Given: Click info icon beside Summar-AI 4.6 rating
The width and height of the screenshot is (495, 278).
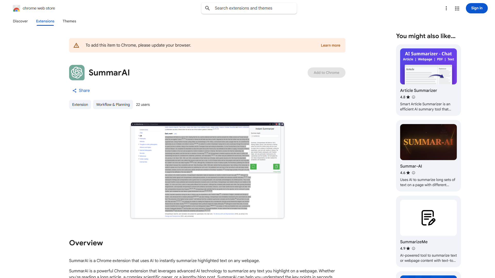Looking at the screenshot, I should point(414,173).
